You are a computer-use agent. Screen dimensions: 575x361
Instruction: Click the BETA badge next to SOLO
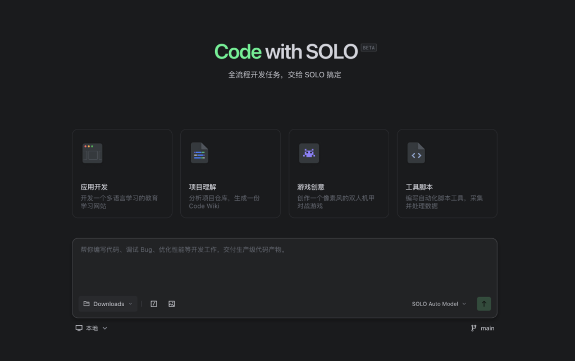368,48
